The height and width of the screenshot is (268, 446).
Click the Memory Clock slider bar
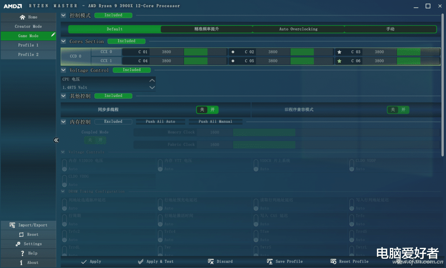point(336,132)
